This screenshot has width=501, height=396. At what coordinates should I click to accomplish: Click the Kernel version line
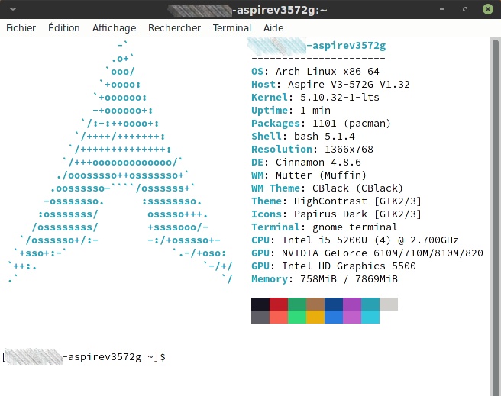(x=315, y=98)
